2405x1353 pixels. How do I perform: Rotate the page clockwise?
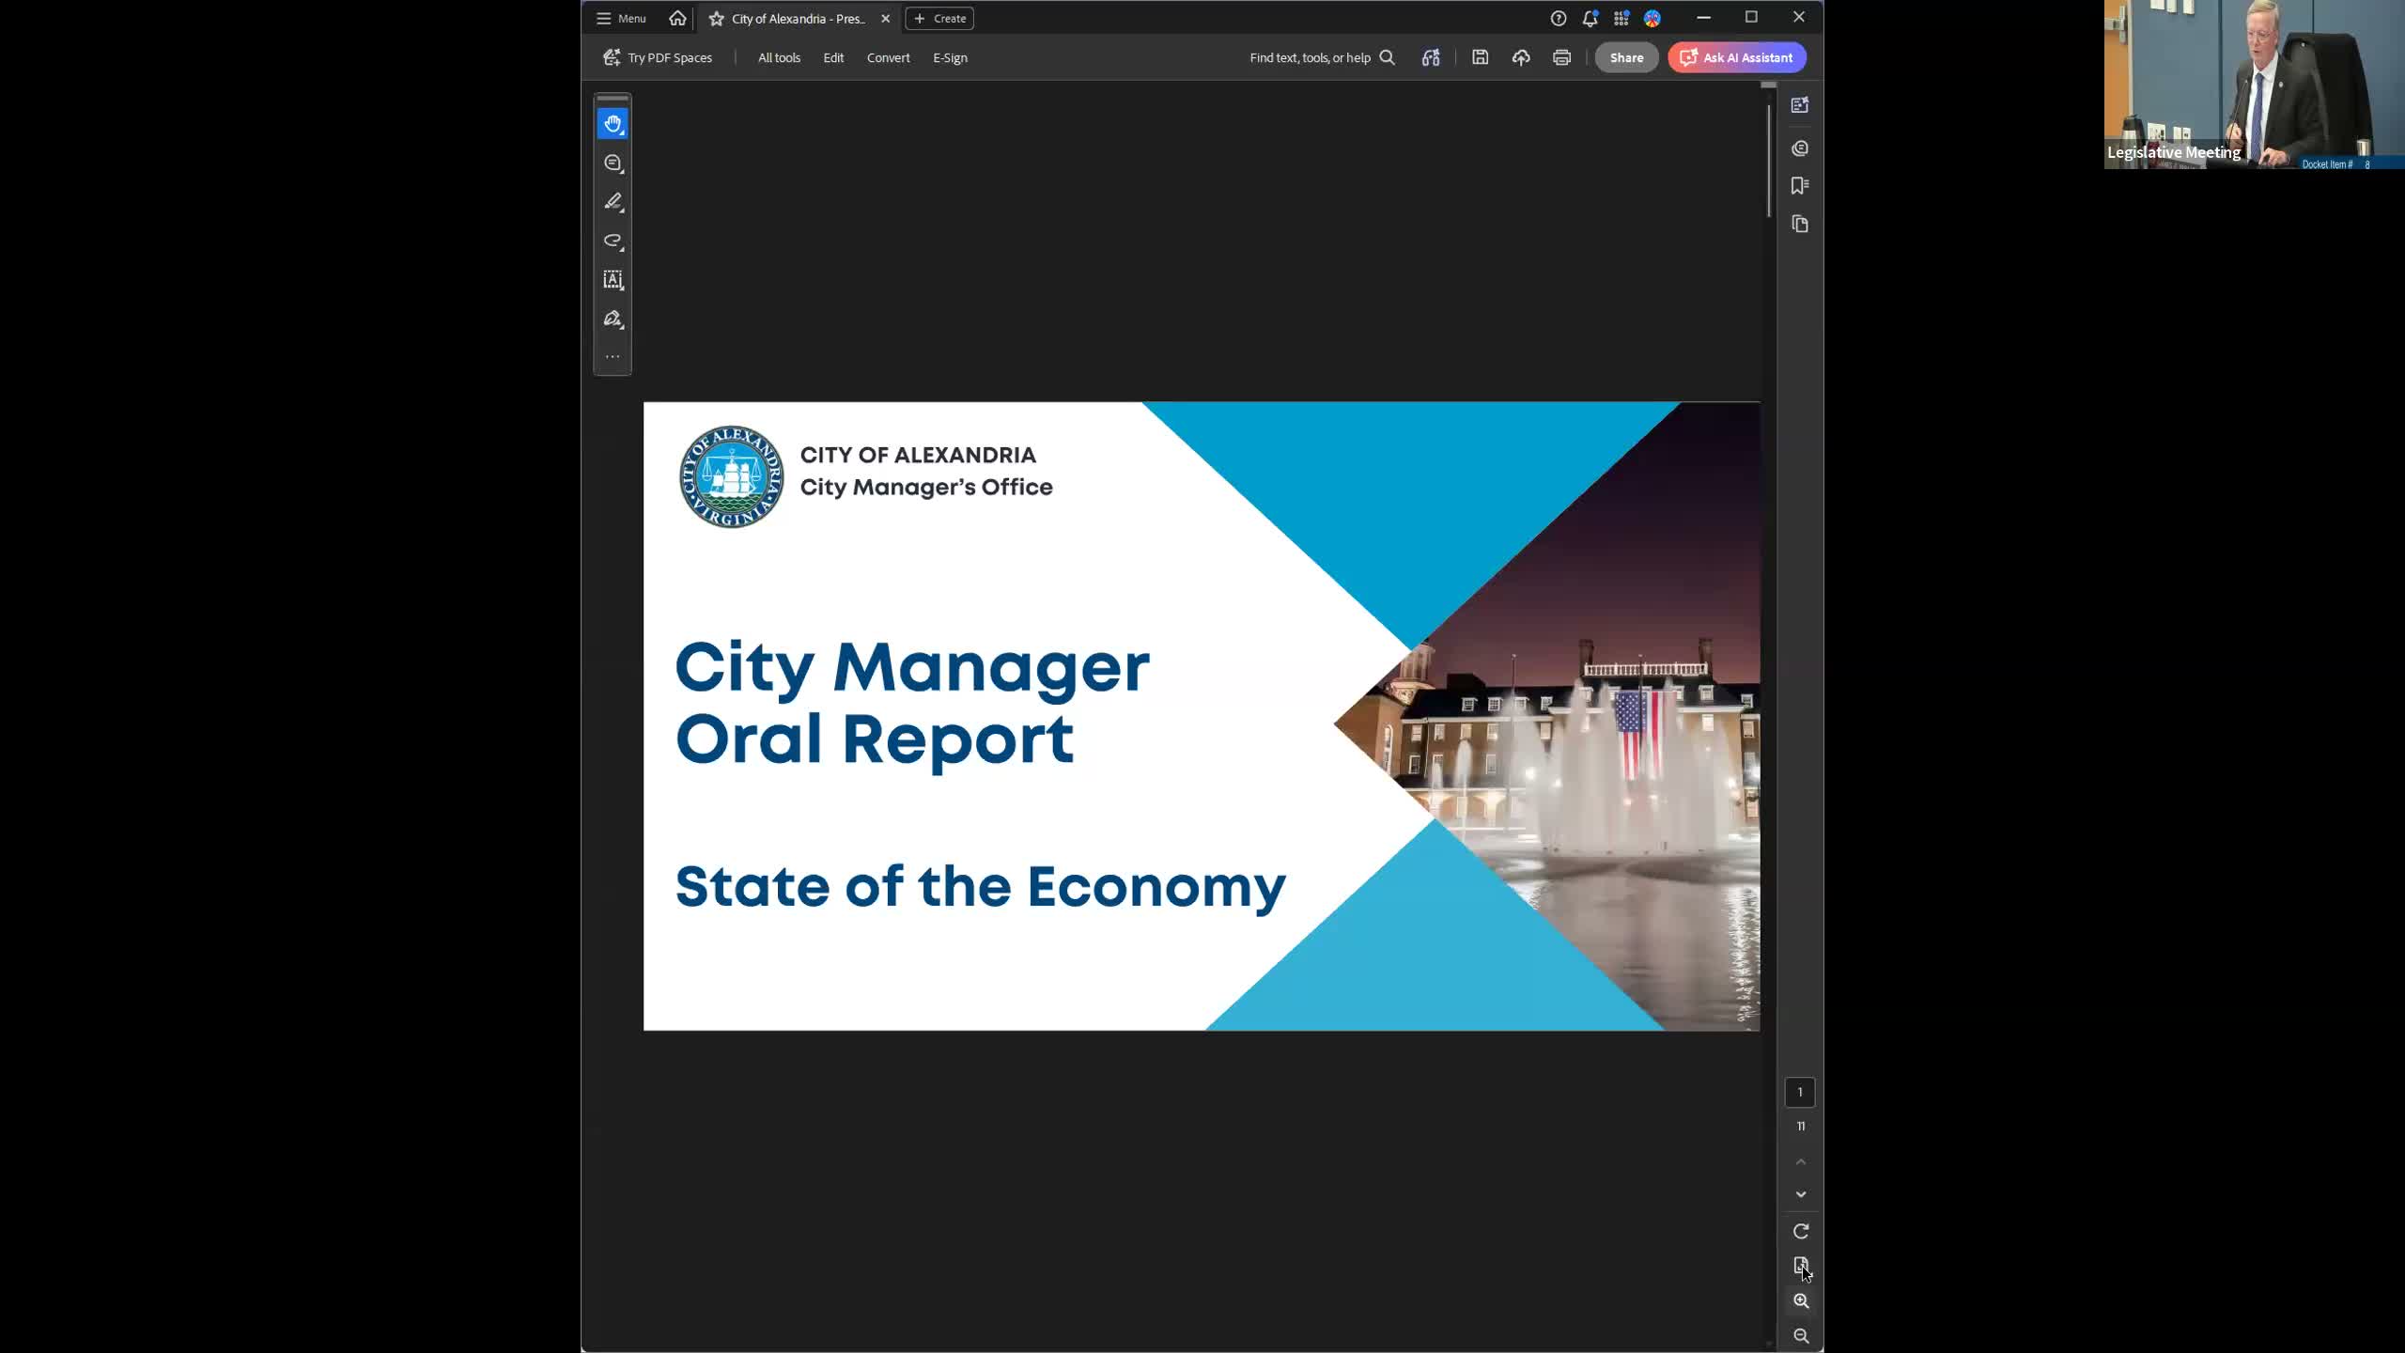pos(1801,1232)
